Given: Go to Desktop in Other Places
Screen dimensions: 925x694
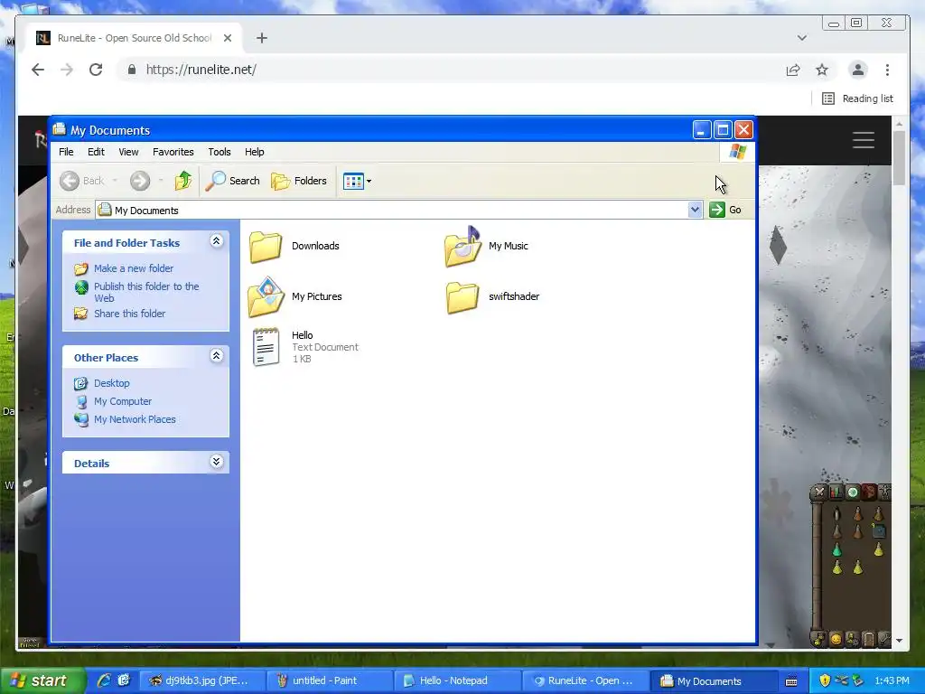Looking at the screenshot, I should [x=111, y=383].
